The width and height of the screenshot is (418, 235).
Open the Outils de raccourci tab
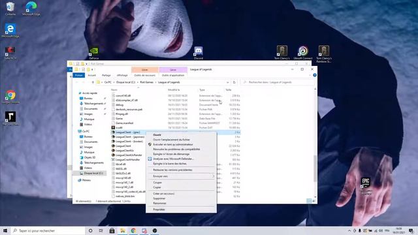[145, 76]
